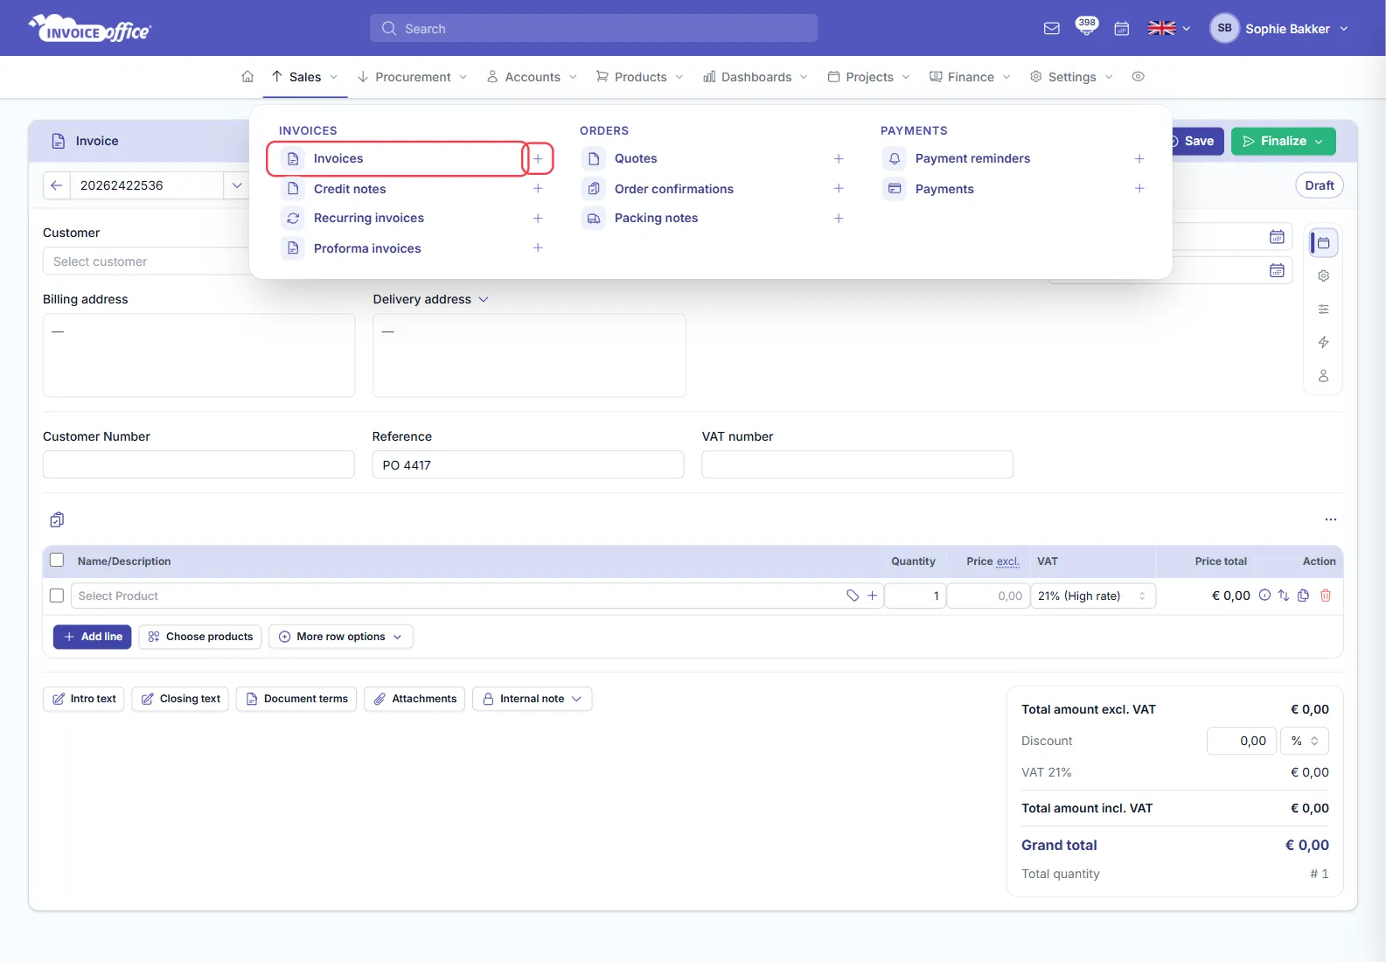Open the calendar icon in header
The image size is (1386, 962).
(1122, 29)
